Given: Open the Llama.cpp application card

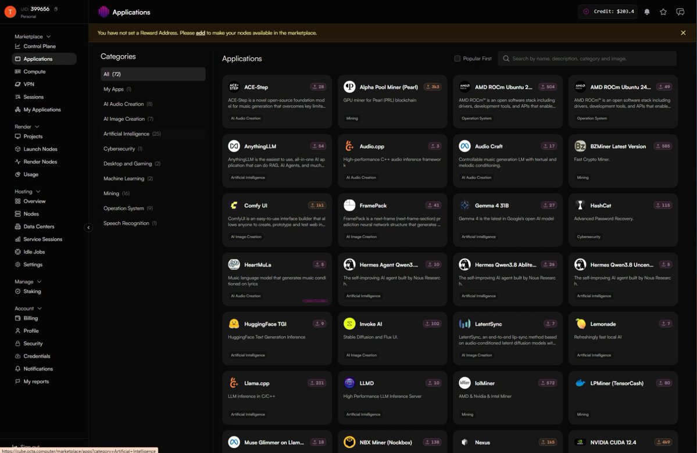Looking at the screenshot, I should coord(277,397).
